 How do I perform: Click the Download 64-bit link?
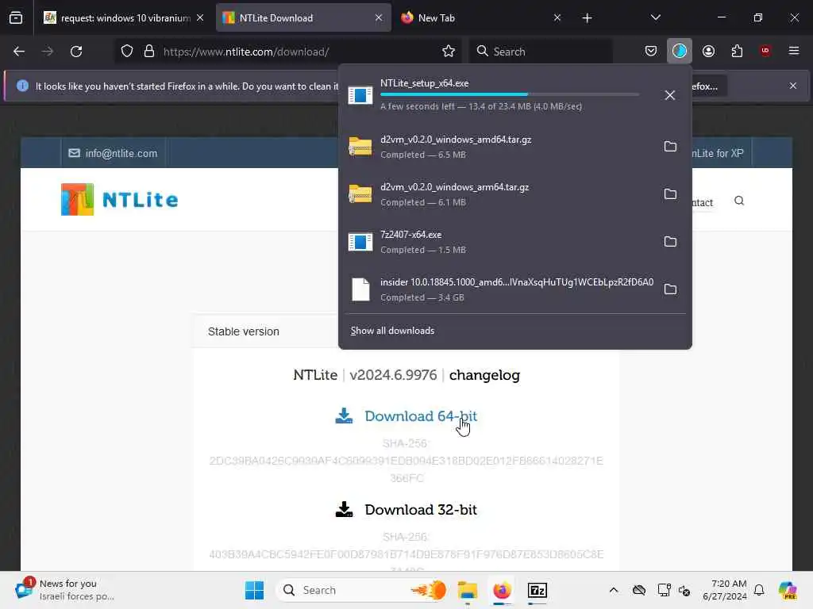pyautogui.click(x=421, y=416)
